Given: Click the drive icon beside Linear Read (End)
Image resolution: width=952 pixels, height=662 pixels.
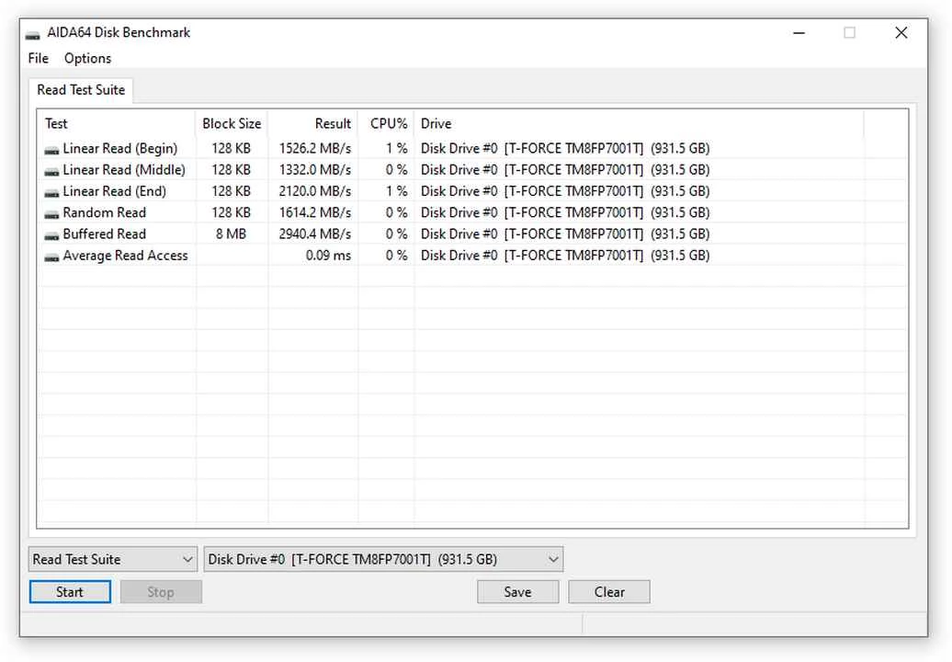Looking at the screenshot, I should point(51,192).
